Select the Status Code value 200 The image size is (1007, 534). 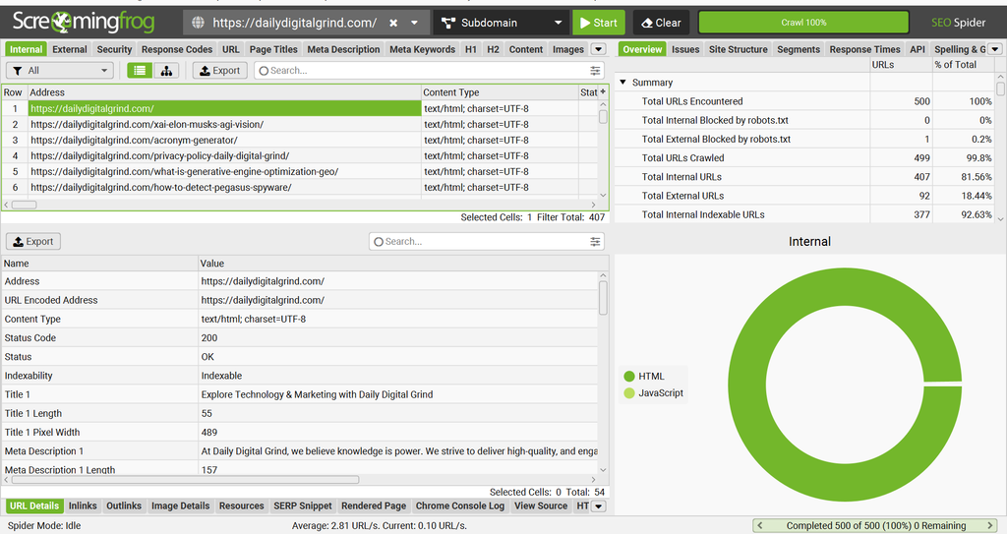pos(209,338)
